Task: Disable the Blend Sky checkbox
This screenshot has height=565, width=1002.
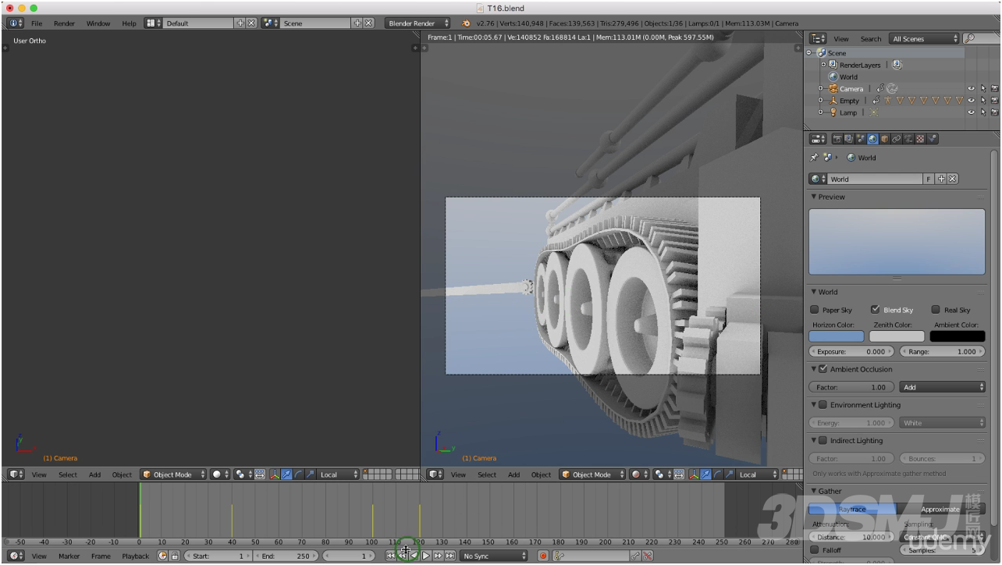Action: [875, 310]
